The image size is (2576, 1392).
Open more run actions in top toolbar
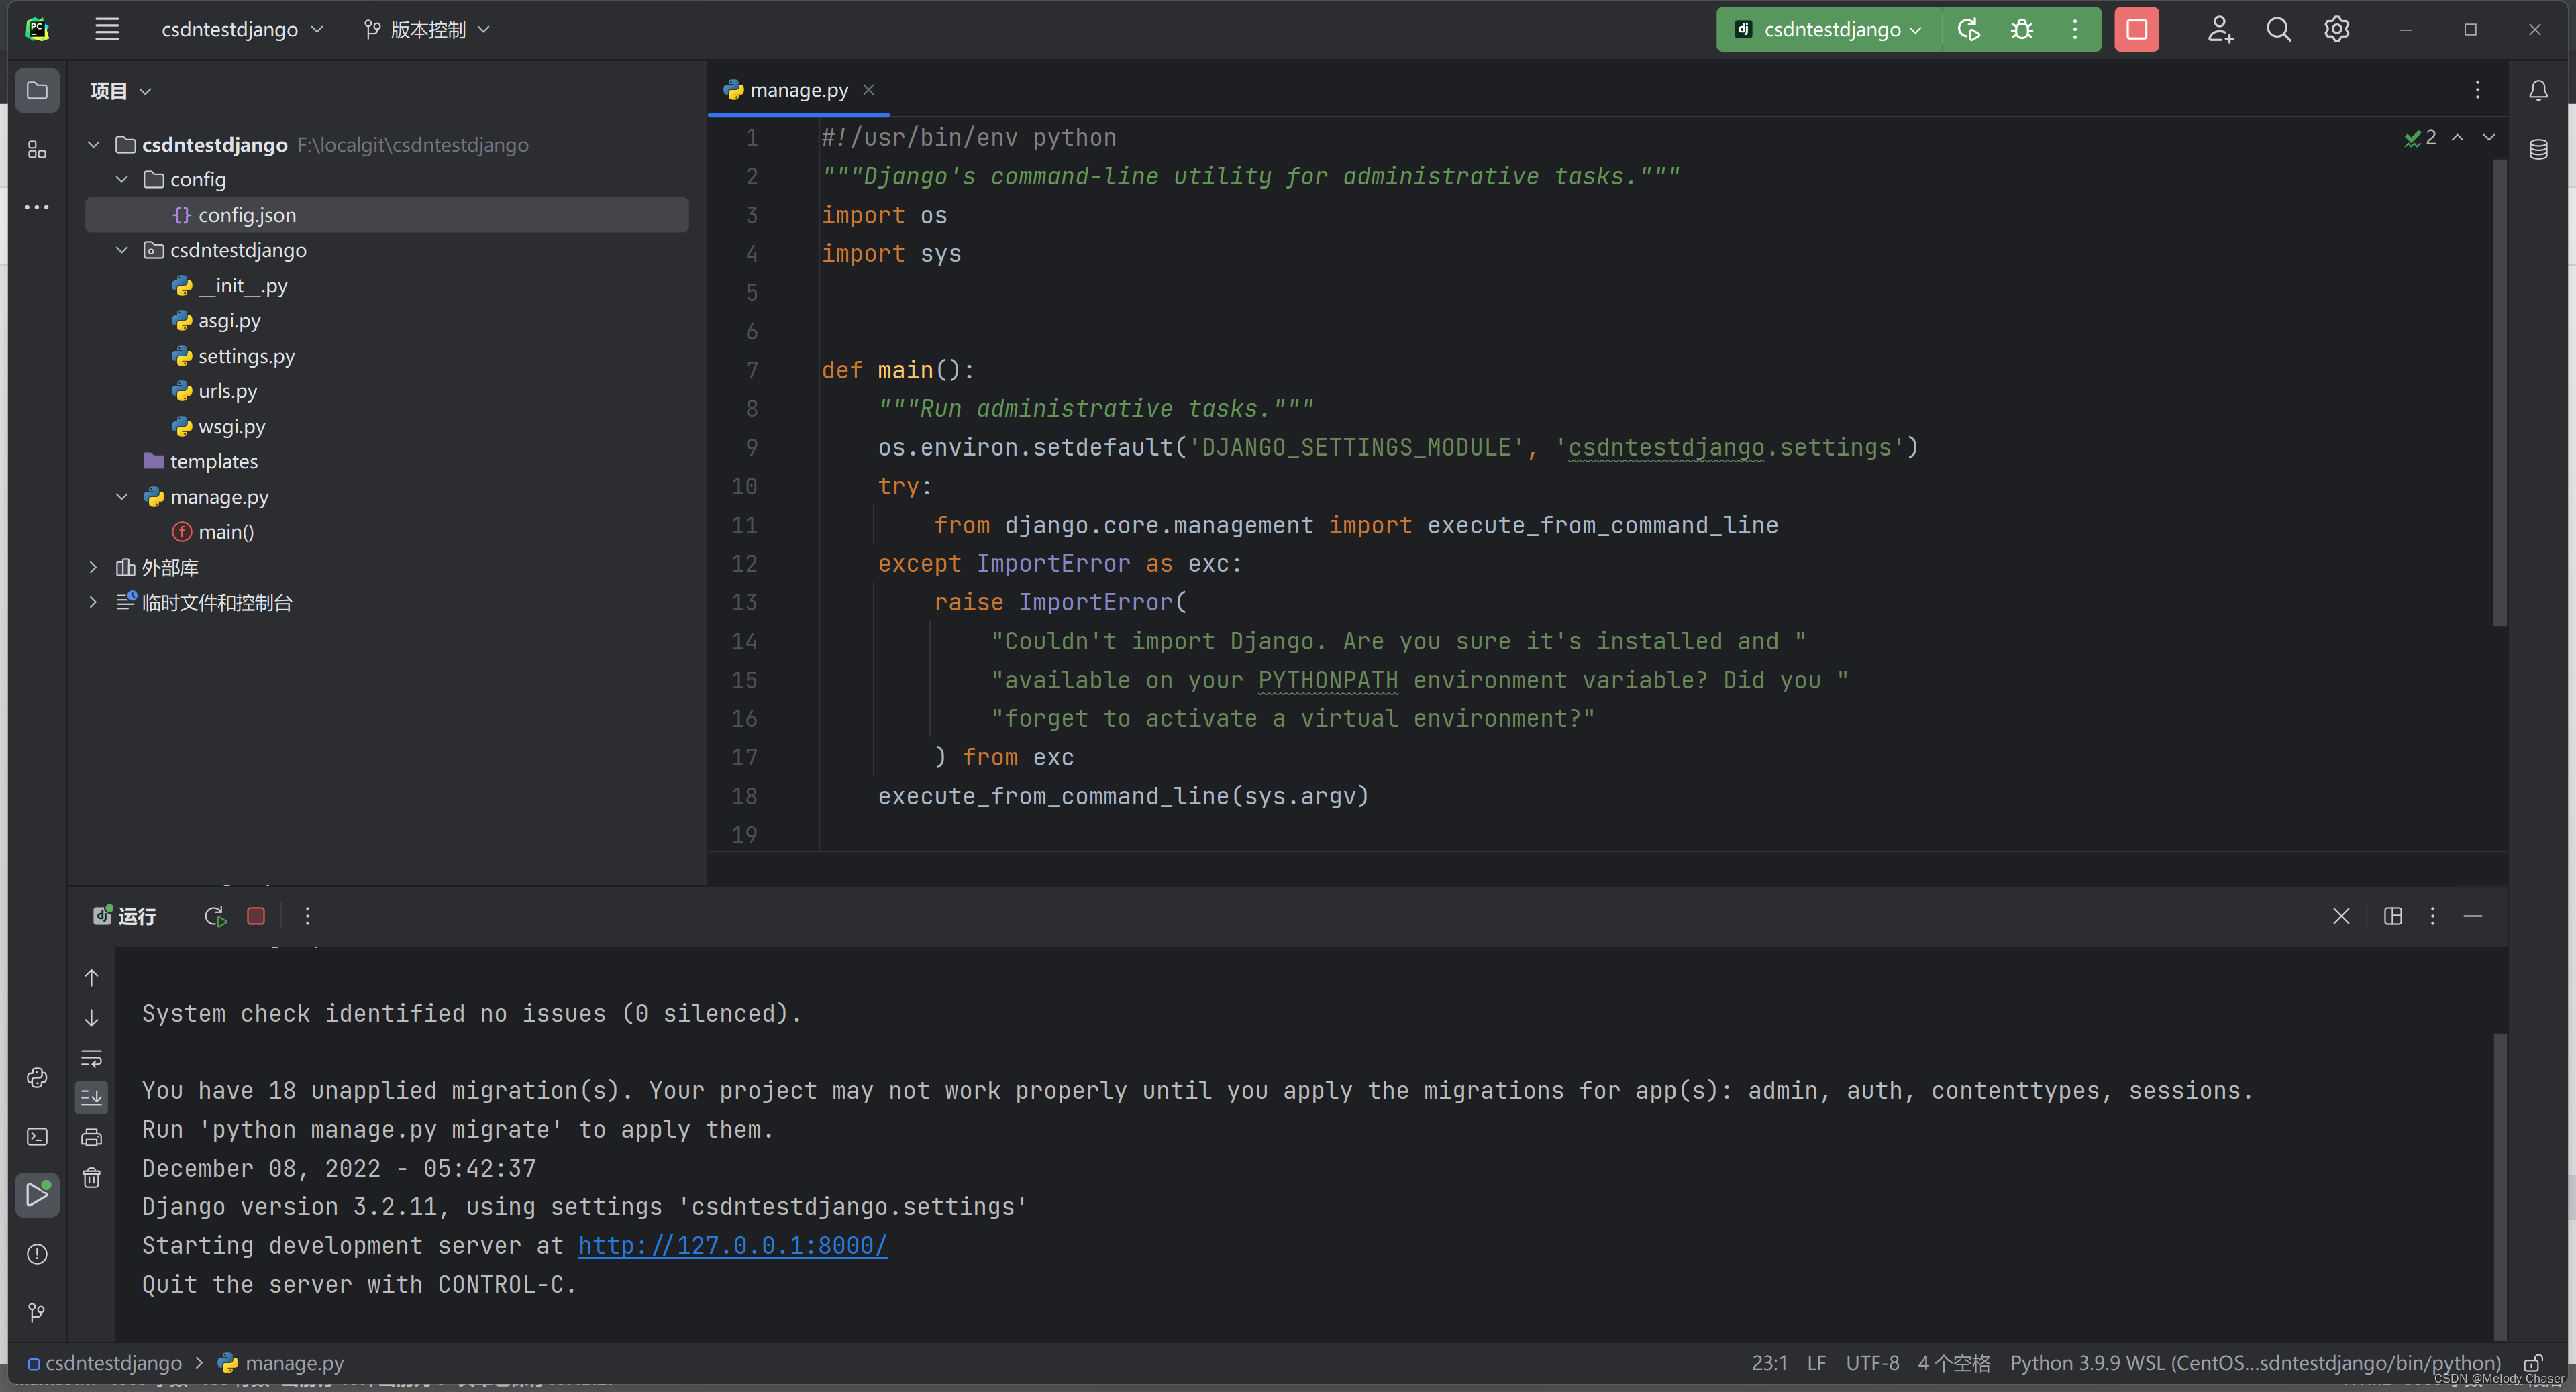(x=2075, y=29)
